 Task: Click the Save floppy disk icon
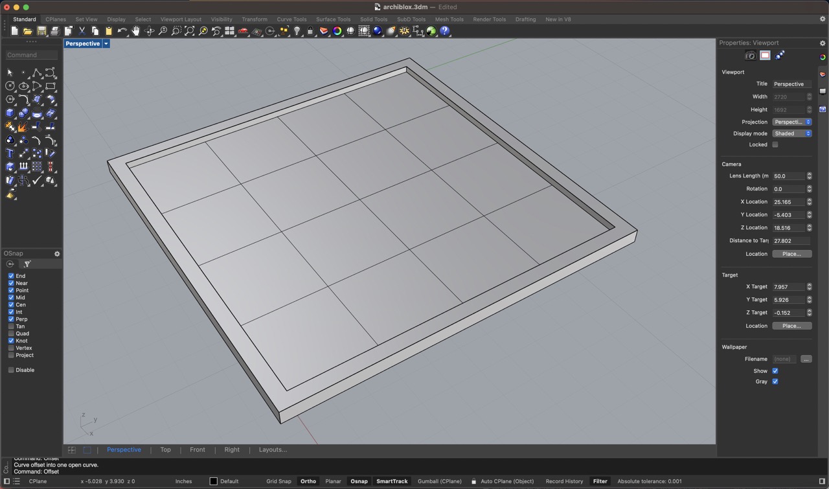click(x=41, y=31)
